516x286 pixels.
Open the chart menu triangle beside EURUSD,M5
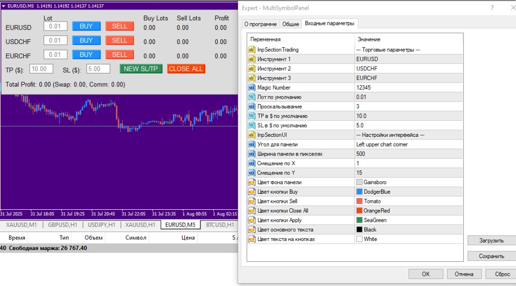[x=4, y=6]
